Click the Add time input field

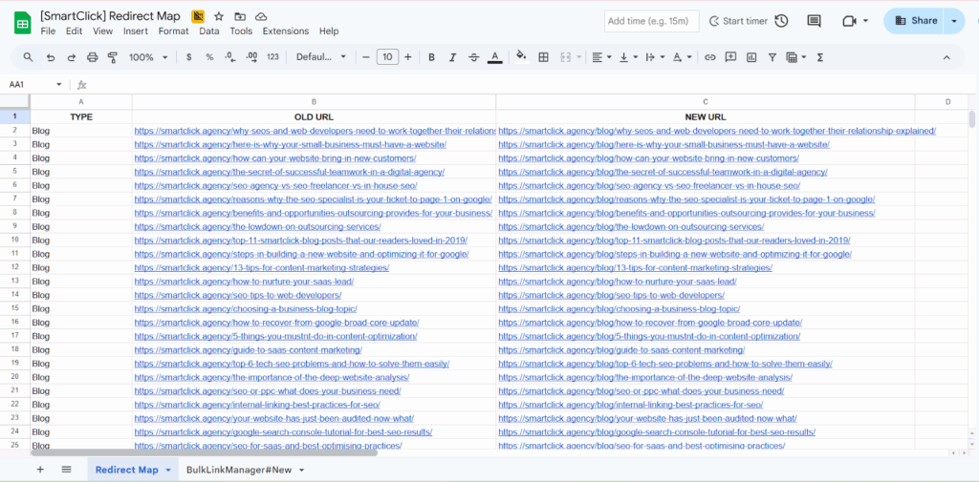(x=652, y=21)
